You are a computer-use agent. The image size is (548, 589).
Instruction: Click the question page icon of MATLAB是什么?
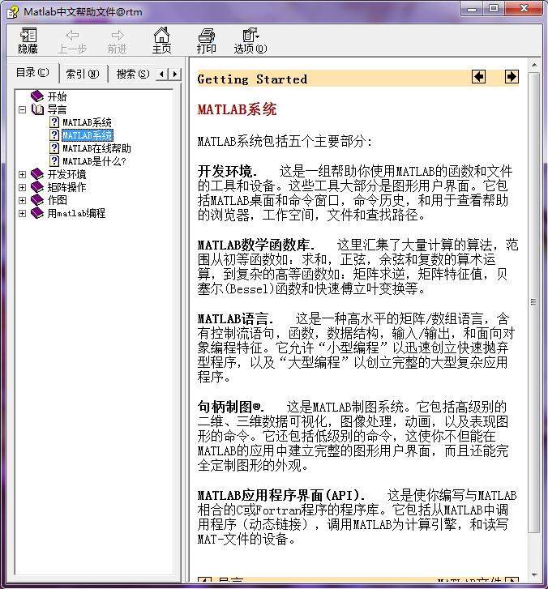point(54,161)
